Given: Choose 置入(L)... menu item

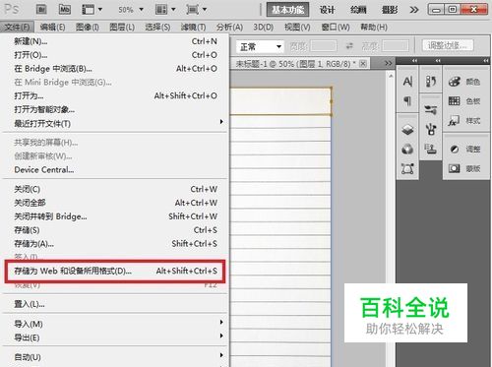Looking at the screenshot, I should pos(115,304).
